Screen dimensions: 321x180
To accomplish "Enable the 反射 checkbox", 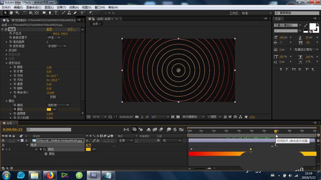I will pyautogui.click(x=48, y=97).
